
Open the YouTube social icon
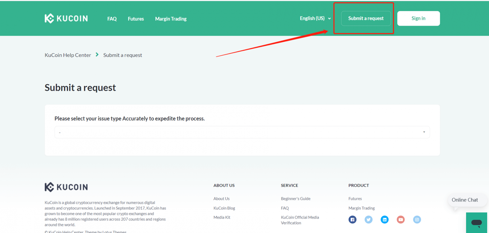pyautogui.click(x=401, y=220)
